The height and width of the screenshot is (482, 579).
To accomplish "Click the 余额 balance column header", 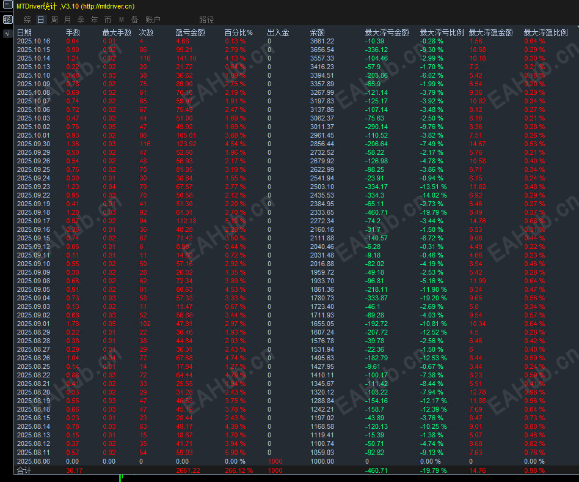I will pos(317,32).
